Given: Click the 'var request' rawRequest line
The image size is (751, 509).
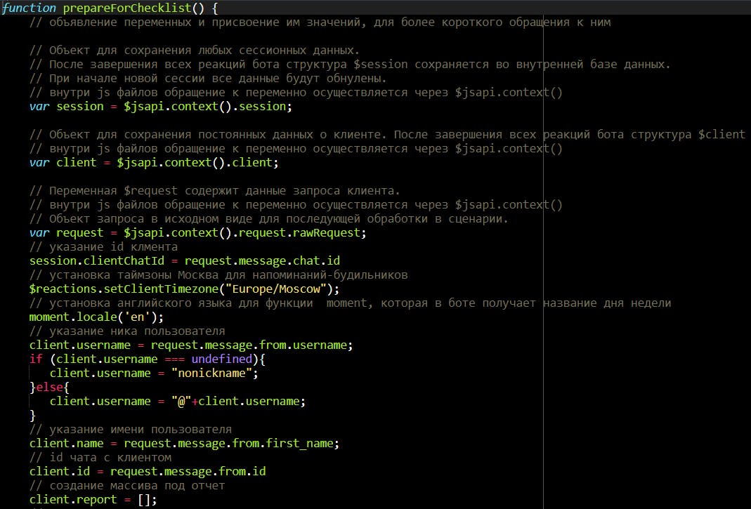Looking at the screenshot, I should tap(198, 232).
